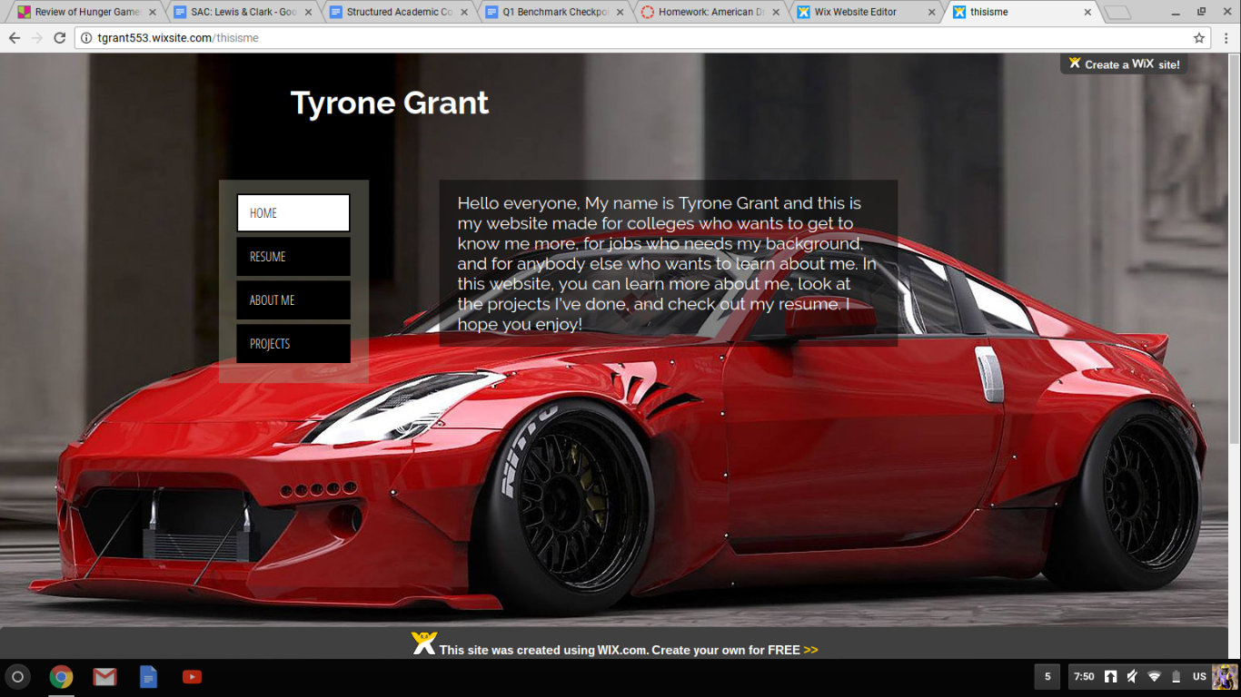1241x697 pixels.
Task: Bookmark this page with star icon
Action: (x=1199, y=38)
